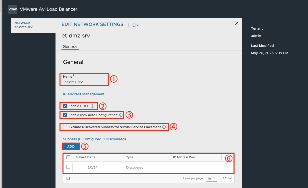This screenshot has width=308, height=188.
Task: Click the Type column header
Action: point(130,157)
